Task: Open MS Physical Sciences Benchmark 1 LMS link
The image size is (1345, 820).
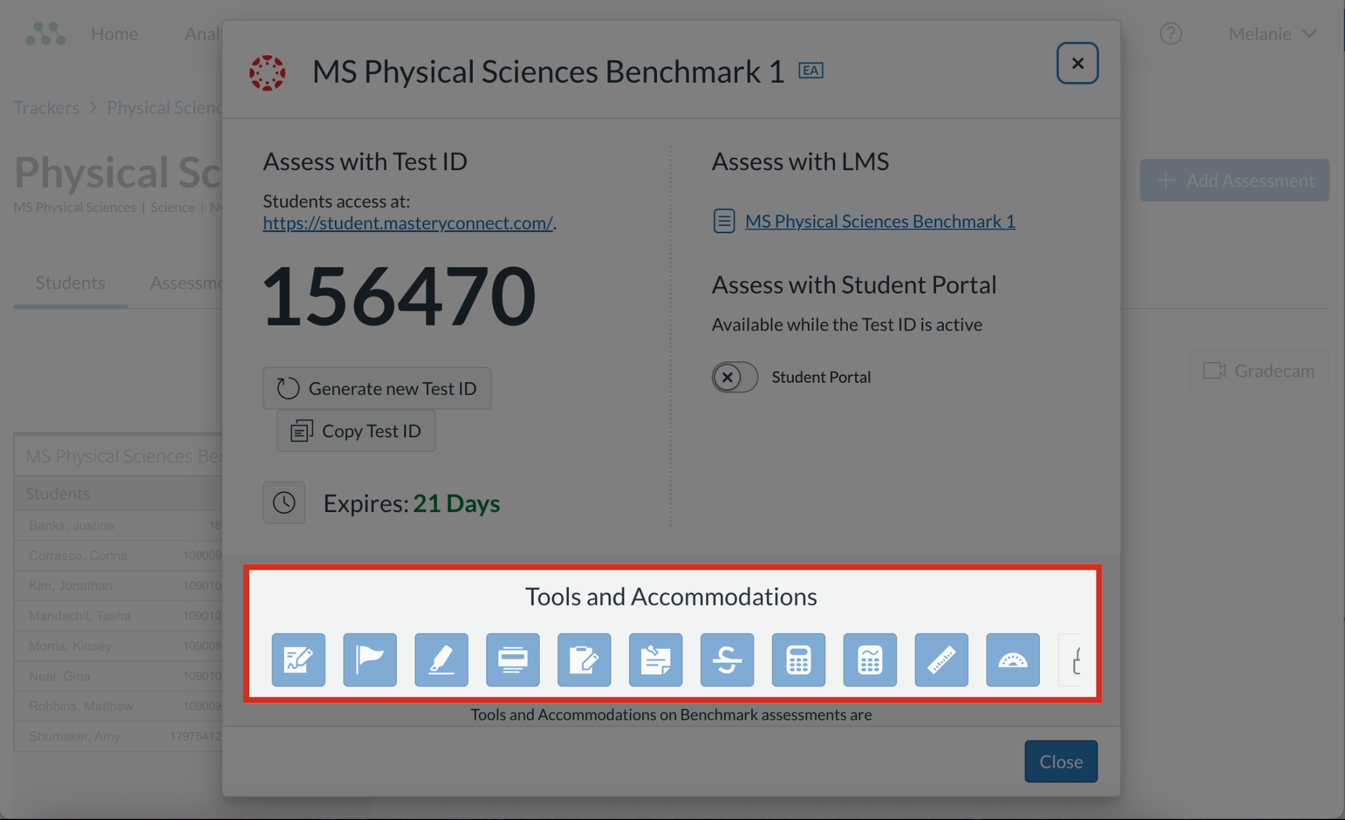Action: (x=880, y=221)
